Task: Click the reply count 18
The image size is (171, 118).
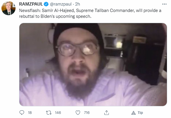Action: pos(30,113)
